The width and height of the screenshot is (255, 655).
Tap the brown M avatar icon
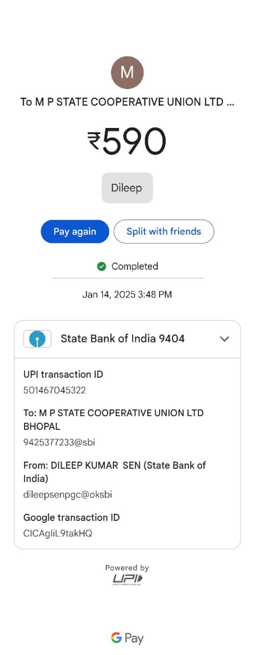click(x=127, y=73)
